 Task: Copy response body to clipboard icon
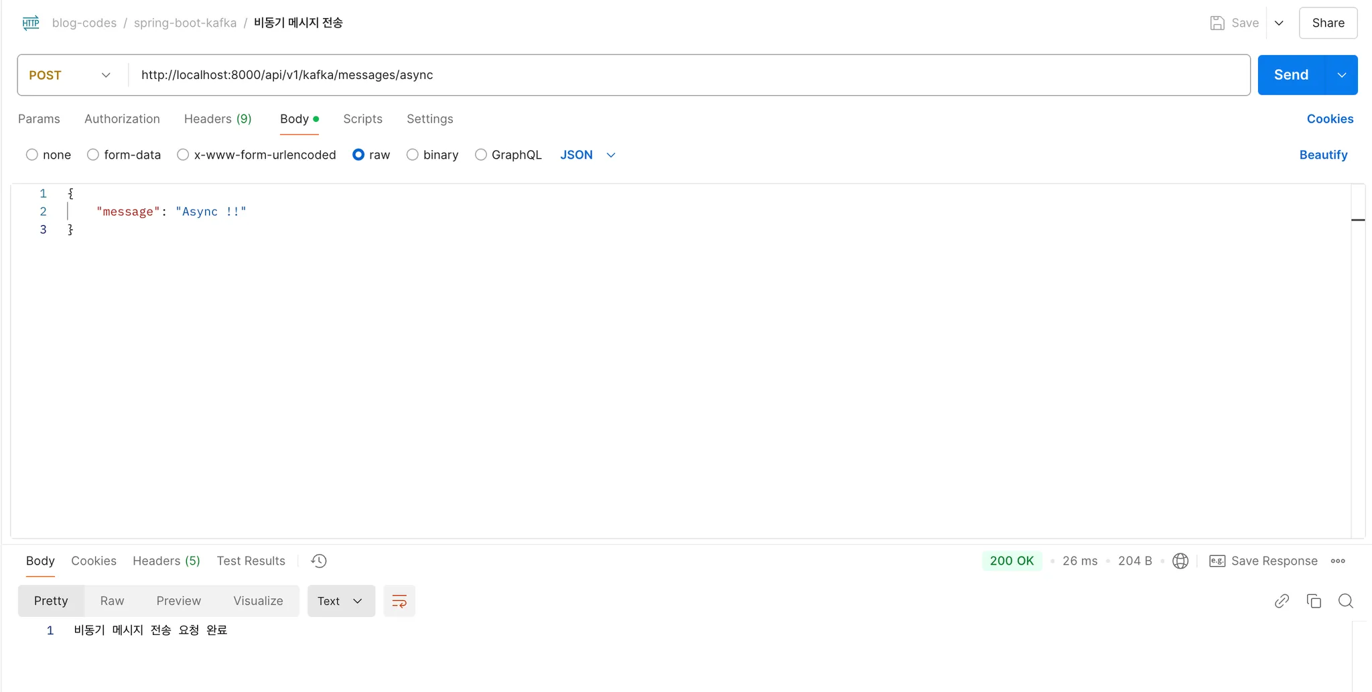[x=1314, y=601]
